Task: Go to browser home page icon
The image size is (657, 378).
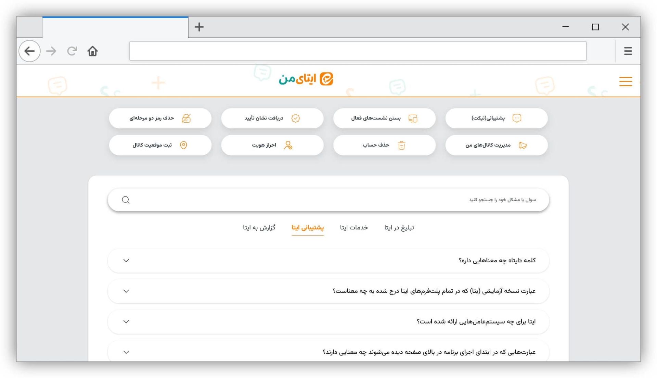Action: [92, 51]
